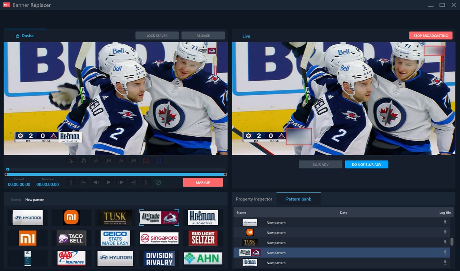Download log file for TUSK pattern row
The height and width of the screenshot is (271, 460).
pos(445,242)
